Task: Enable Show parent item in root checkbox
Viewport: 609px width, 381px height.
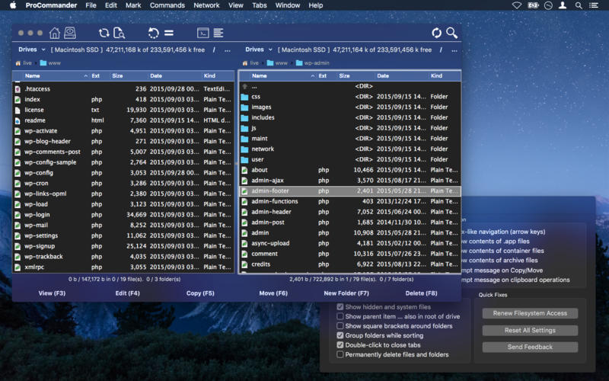Action: (340, 316)
